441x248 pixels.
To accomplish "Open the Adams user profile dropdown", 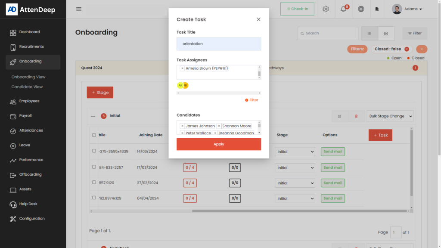I will coord(407,9).
